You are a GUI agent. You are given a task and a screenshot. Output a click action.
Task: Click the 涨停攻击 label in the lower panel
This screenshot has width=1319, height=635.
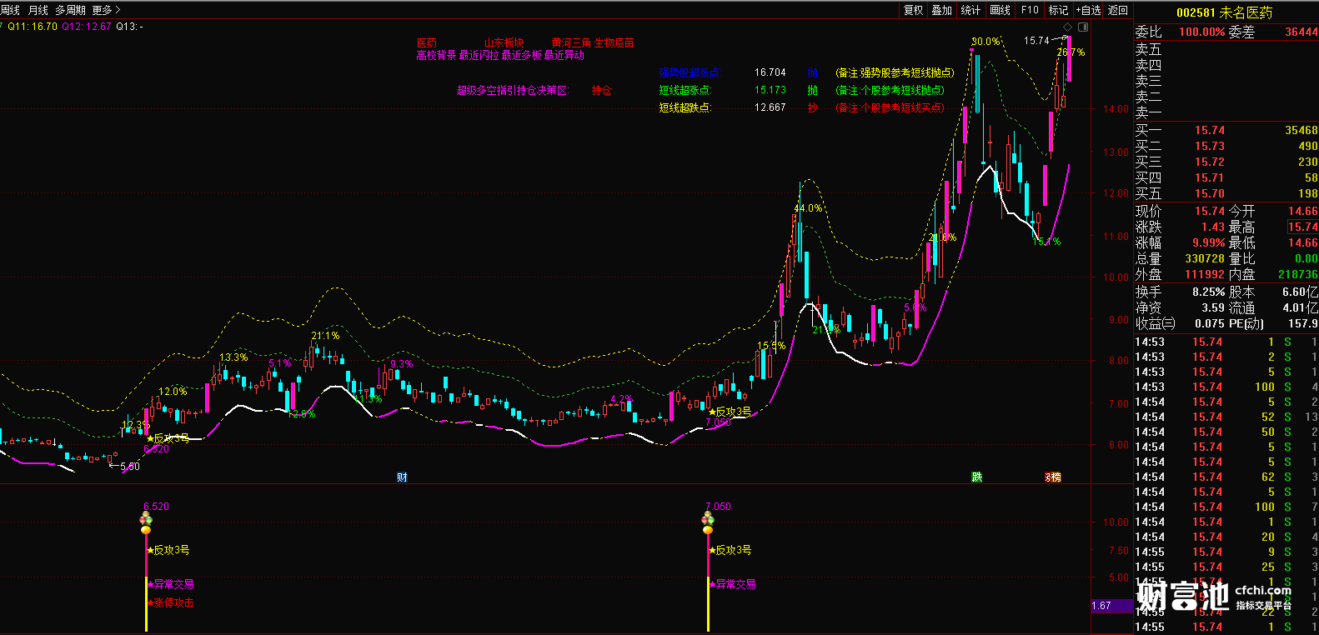click(171, 602)
